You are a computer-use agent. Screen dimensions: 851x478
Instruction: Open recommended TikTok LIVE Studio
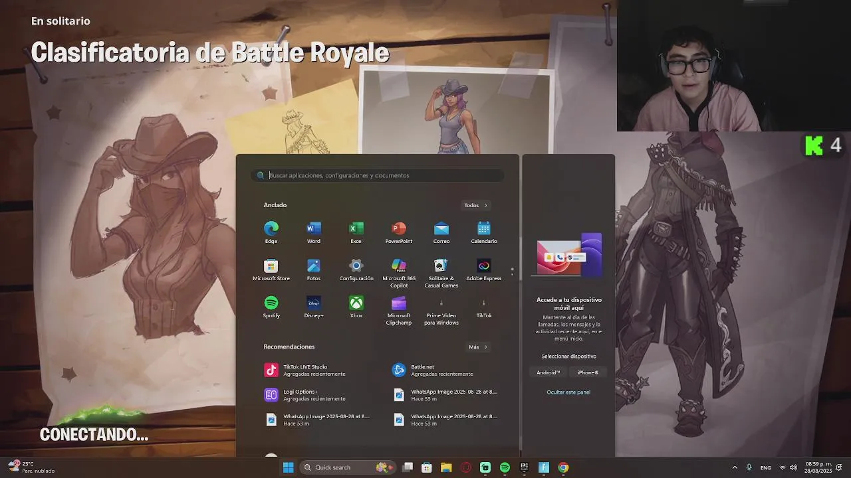pos(314,370)
